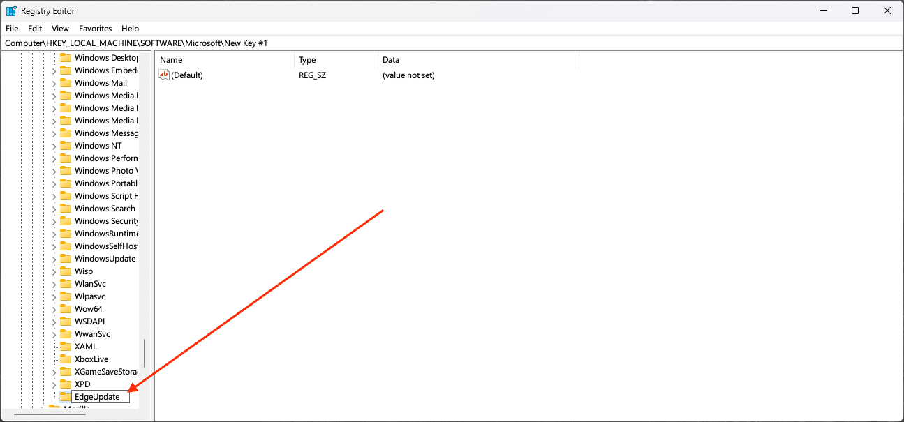The width and height of the screenshot is (904, 422).
Task: Click the WlanSvc folder icon
Action: click(66, 284)
